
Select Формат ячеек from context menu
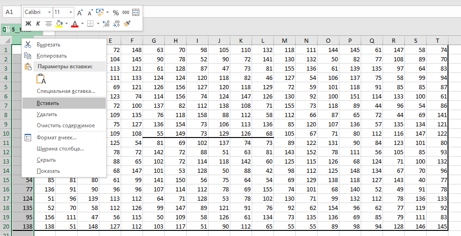[57, 138]
